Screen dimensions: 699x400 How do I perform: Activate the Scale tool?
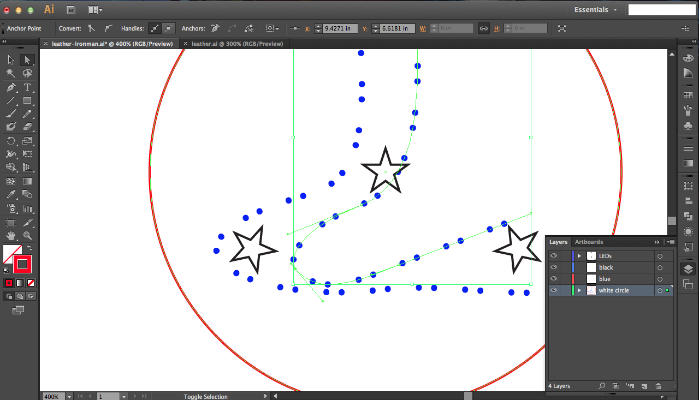coord(27,141)
